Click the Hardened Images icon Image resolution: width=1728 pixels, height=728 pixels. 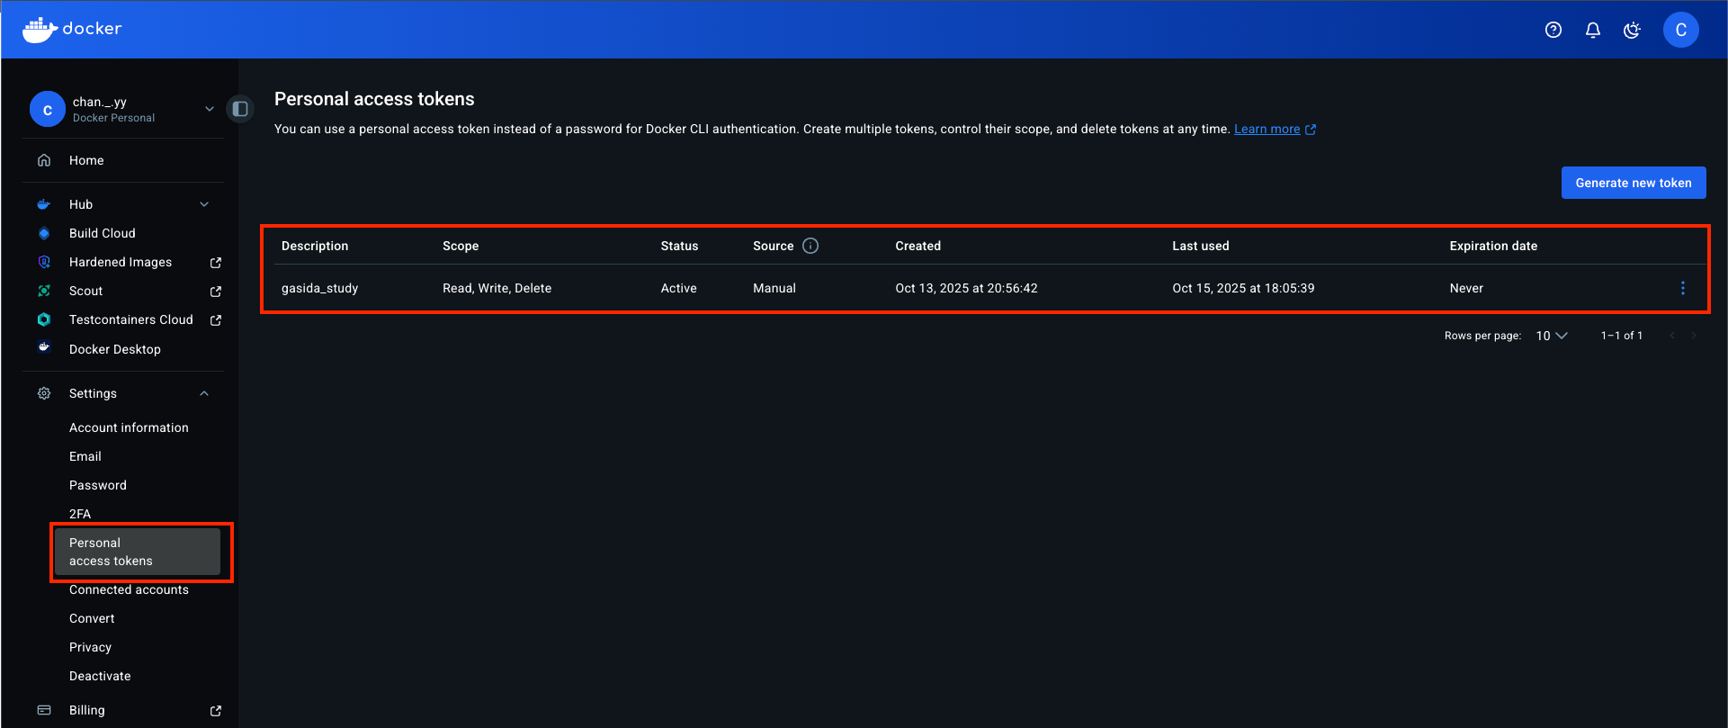tap(44, 262)
